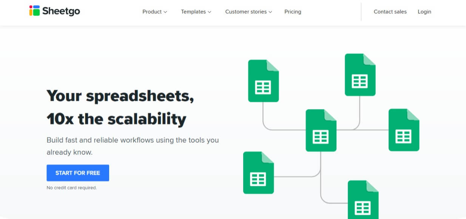Click the partially cut-off bottom spreadsheet icon

click(363, 200)
